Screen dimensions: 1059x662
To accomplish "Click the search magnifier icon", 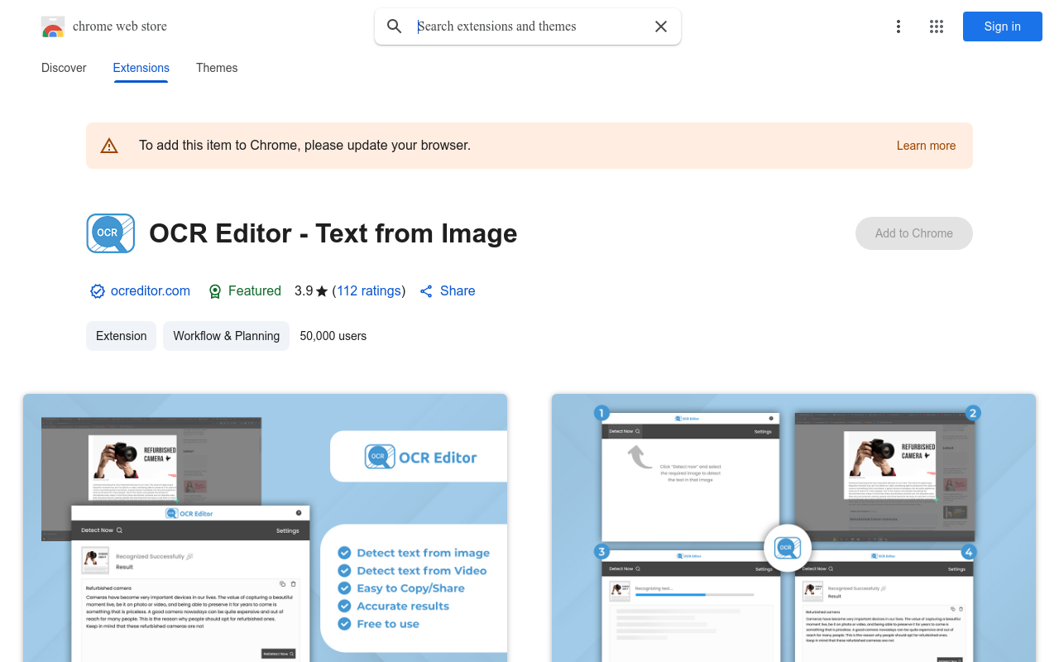I will (395, 26).
